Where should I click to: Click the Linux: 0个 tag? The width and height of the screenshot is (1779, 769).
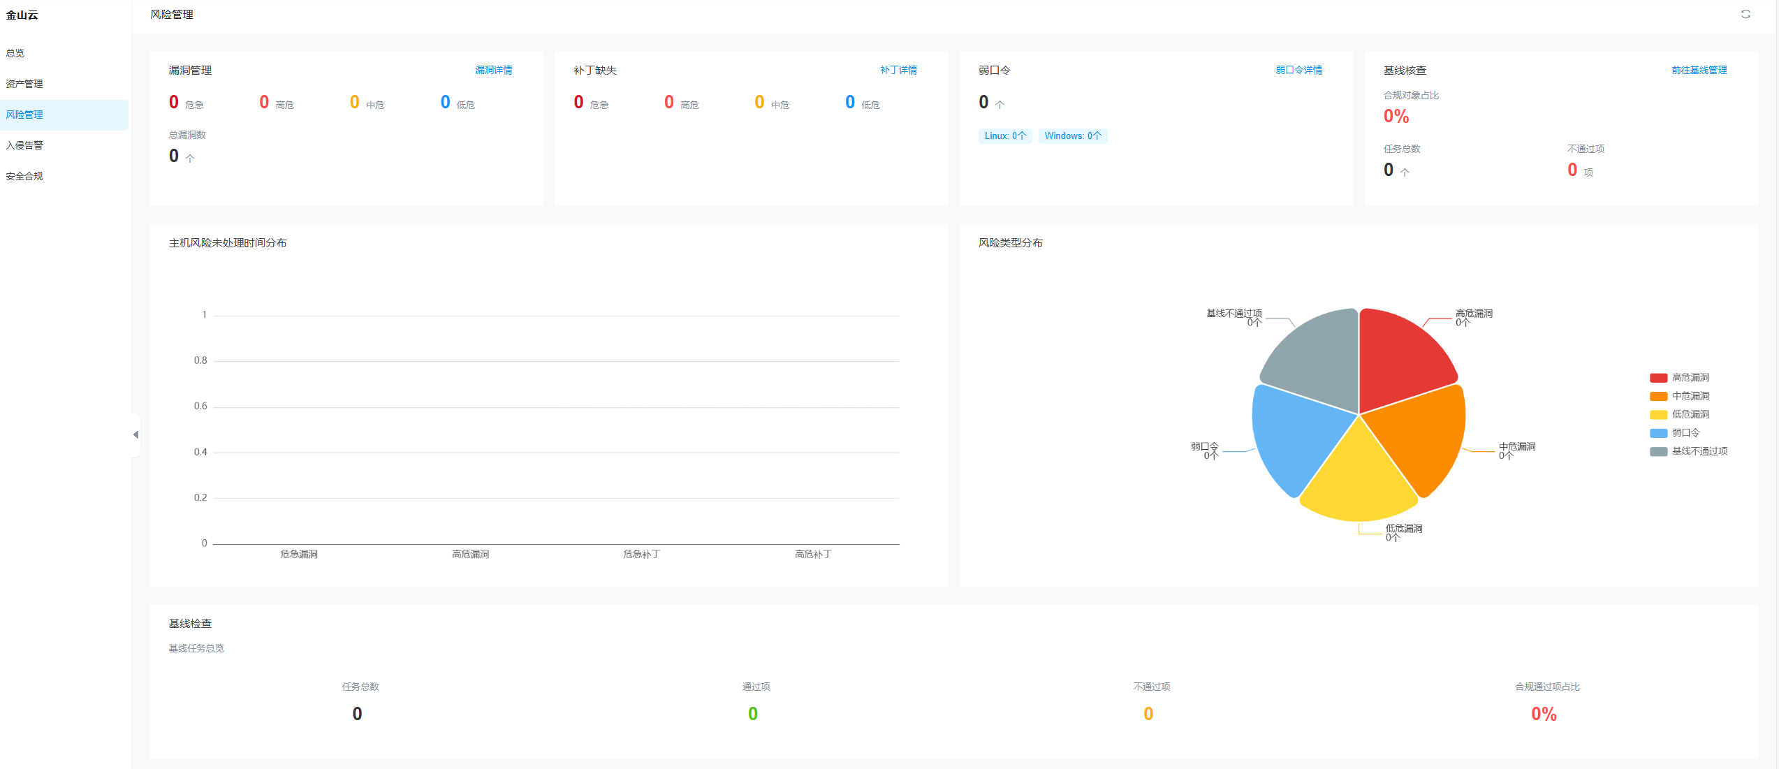point(1005,136)
